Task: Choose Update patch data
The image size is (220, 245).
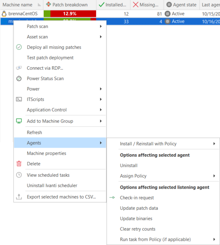Action: [163, 208]
